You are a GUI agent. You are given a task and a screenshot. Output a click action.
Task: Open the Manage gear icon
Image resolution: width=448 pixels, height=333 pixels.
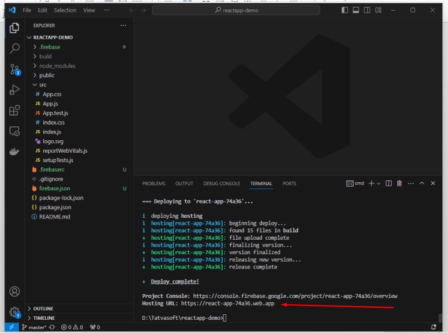coord(14,312)
